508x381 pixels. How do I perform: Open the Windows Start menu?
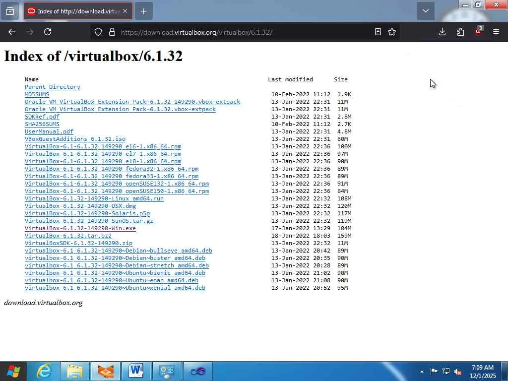click(x=13, y=371)
